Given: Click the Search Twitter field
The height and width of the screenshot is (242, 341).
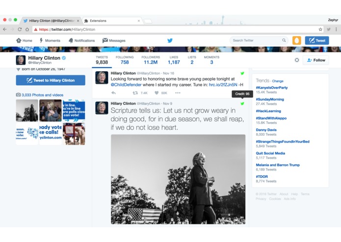Looking at the screenshot, I should click(x=259, y=40).
